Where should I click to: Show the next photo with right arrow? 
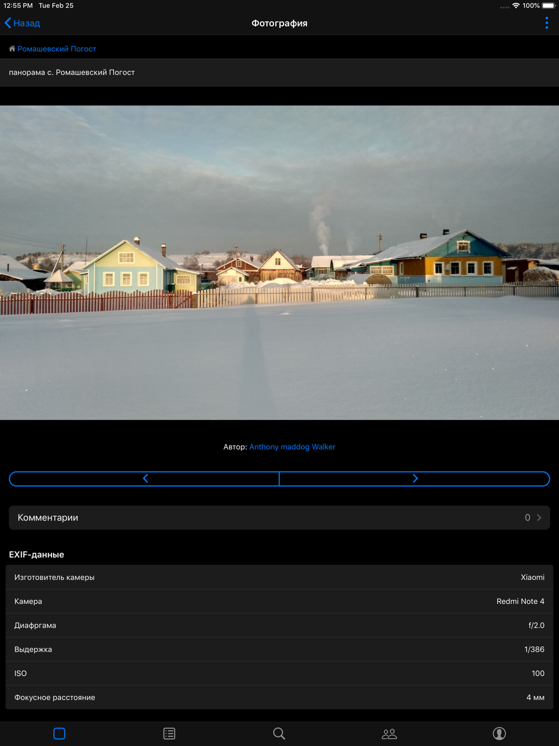click(x=415, y=479)
